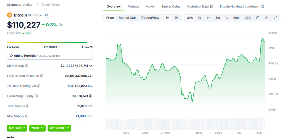Image resolution: width=283 pixels, height=138 pixels.
Task: Click the 2,039,702 added text
Action: (x=50, y=56)
